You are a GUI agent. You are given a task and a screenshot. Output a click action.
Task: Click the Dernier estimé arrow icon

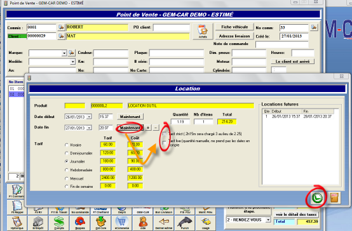pyautogui.click(x=164, y=223)
